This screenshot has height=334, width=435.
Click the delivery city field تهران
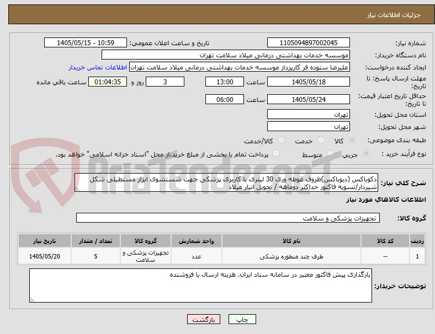point(308,127)
